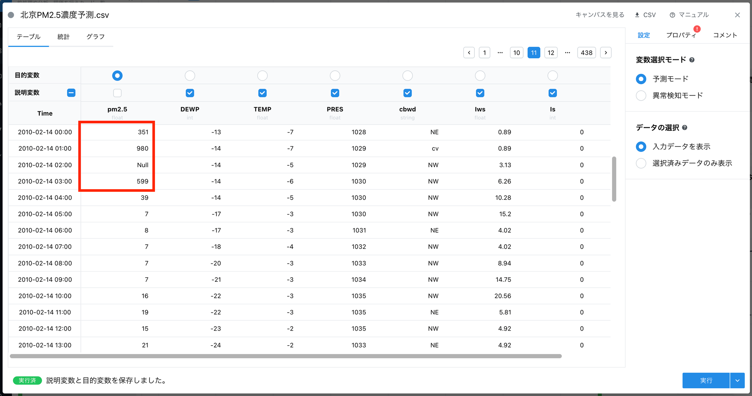Click the horizontal table scrollbar
The image size is (752, 396).
[x=286, y=356]
